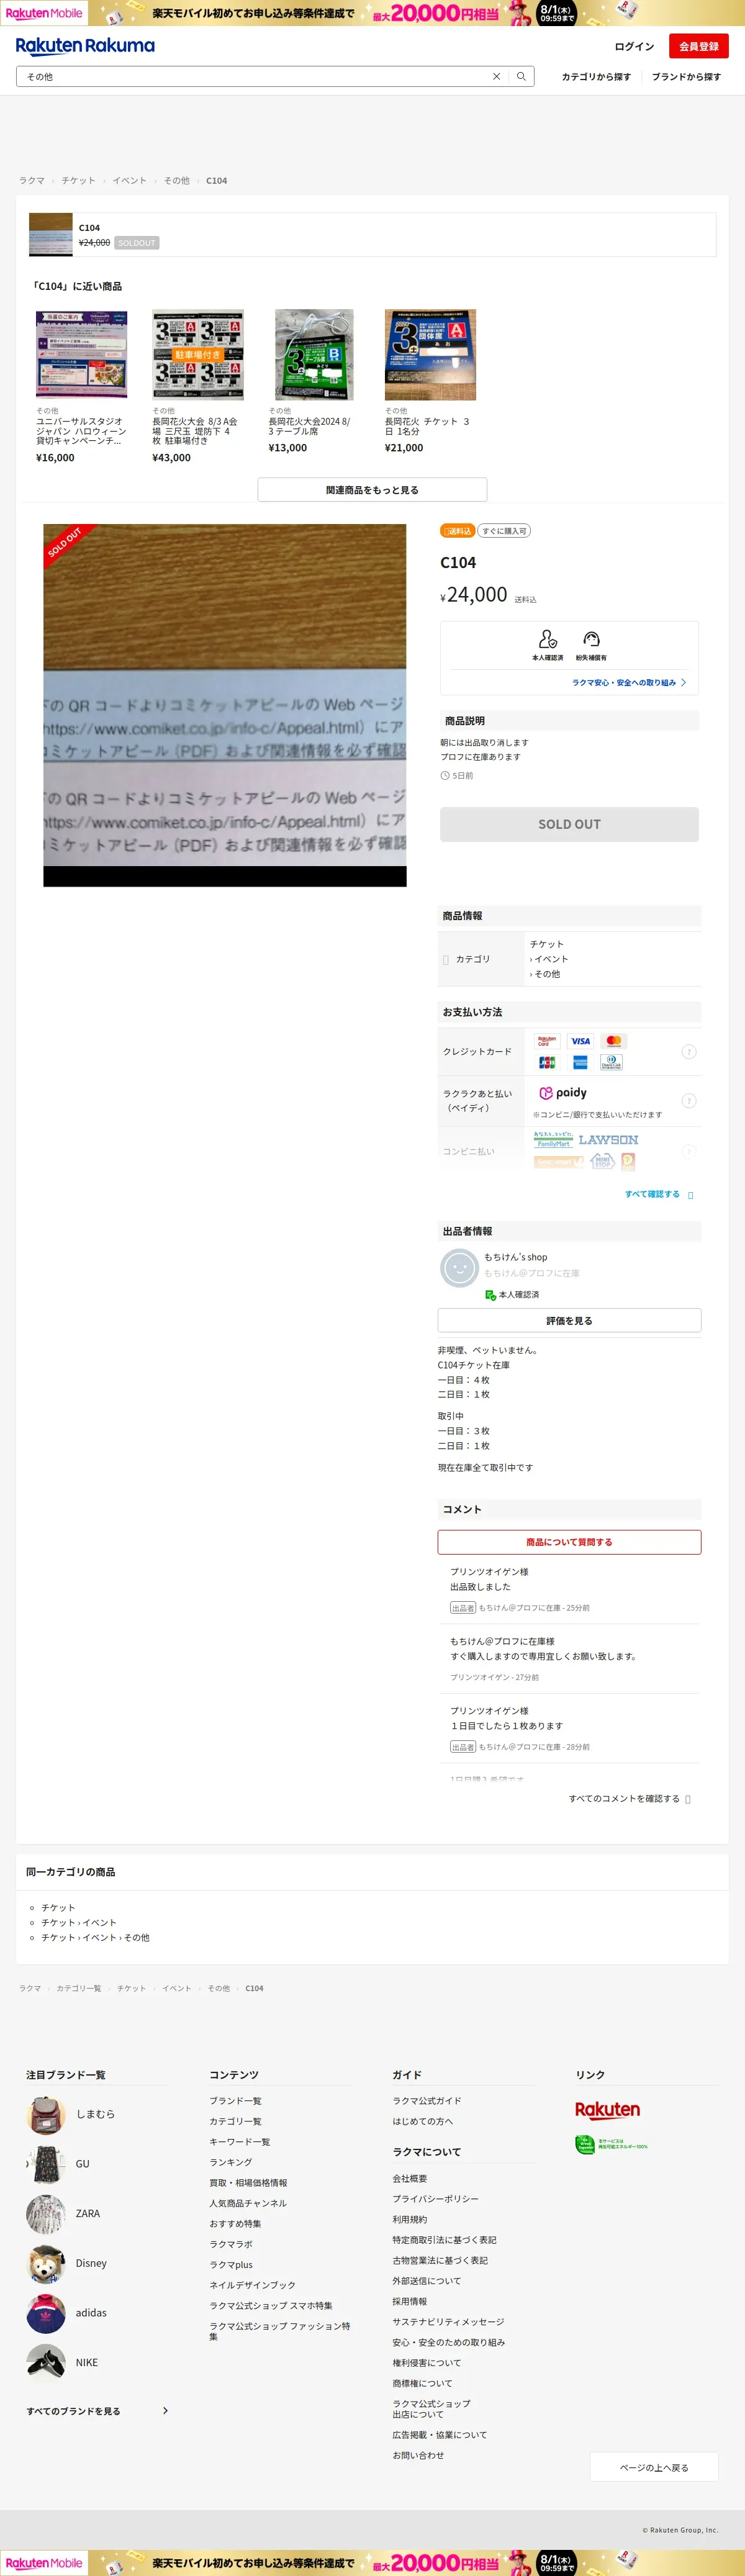The image size is (745, 2576).
Task: Click the search input field
Action: 255,77
